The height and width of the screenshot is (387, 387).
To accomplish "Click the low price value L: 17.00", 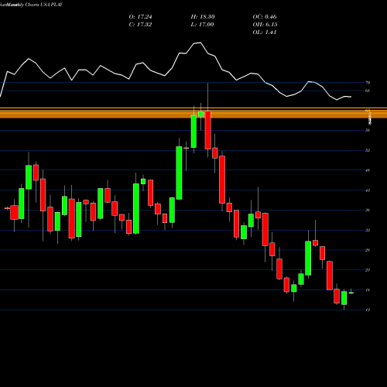I will [x=203, y=25].
